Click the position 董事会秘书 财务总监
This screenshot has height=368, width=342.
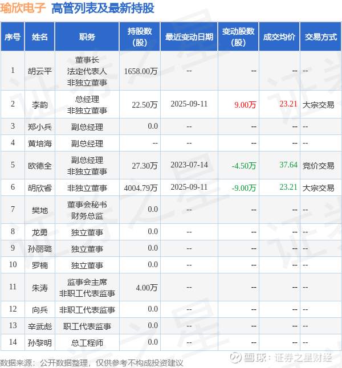coord(87,210)
